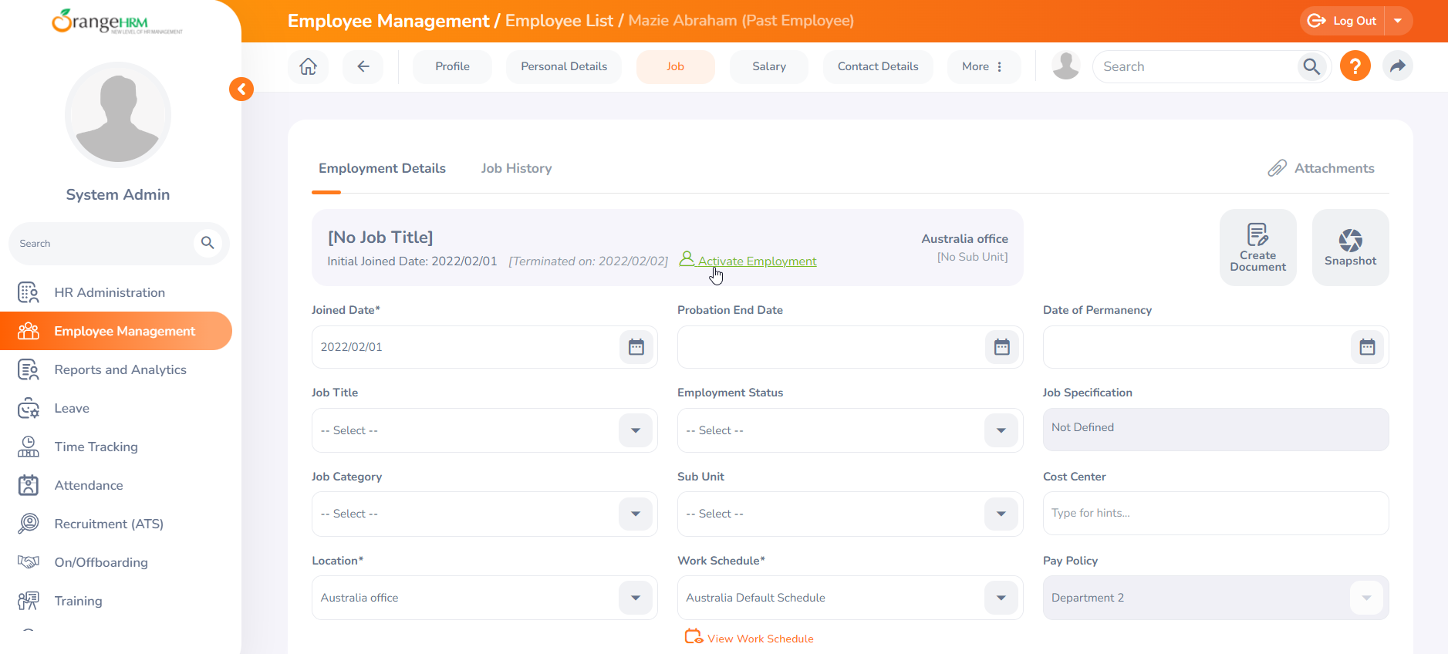Expand the Employment Status dropdown
The height and width of the screenshot is (654, 1448).
tap(1001, 430)
